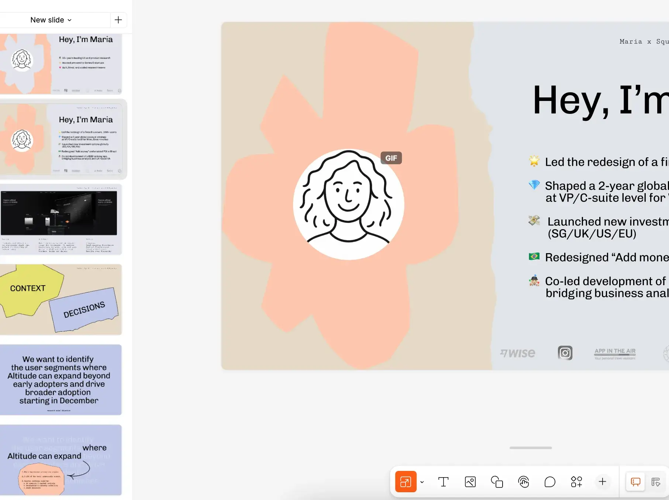Screen dimensions: 669x500
Task: Select the orange Move tool in the toolbar
Action: pyautogui.click(x=406, y=482)
